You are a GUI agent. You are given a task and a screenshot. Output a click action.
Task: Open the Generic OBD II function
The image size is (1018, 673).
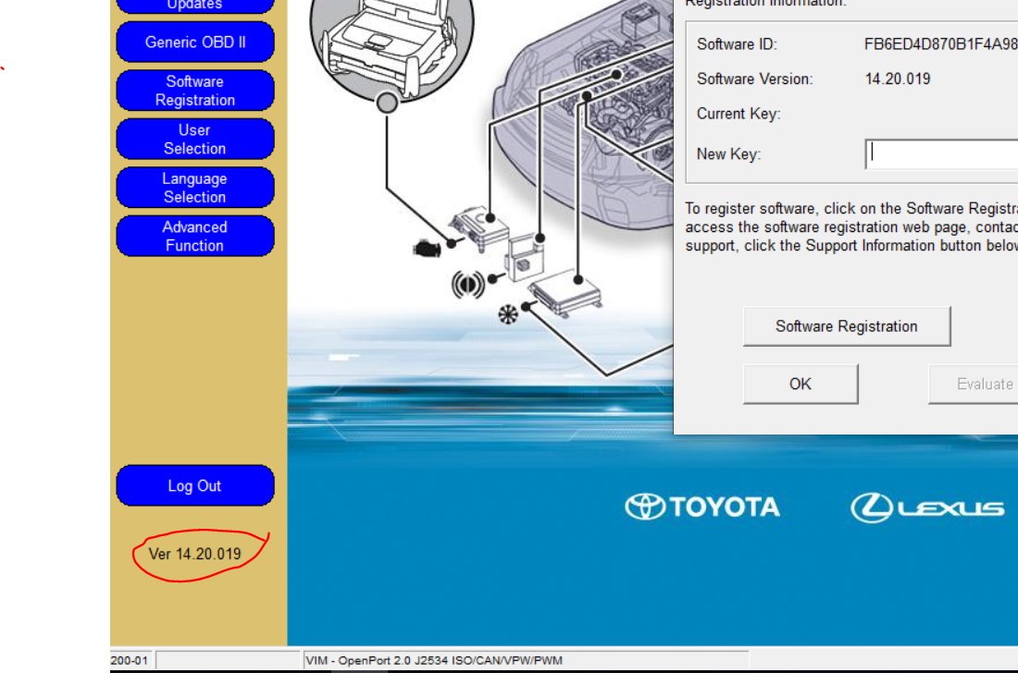[x=194, y=43]
